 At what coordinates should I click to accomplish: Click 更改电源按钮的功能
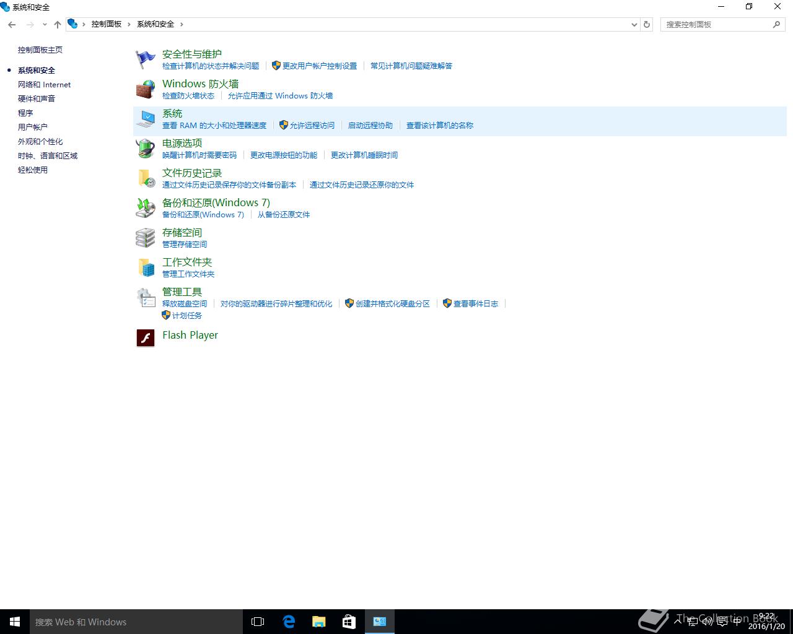pyautogui.click(x=284, y=155)
